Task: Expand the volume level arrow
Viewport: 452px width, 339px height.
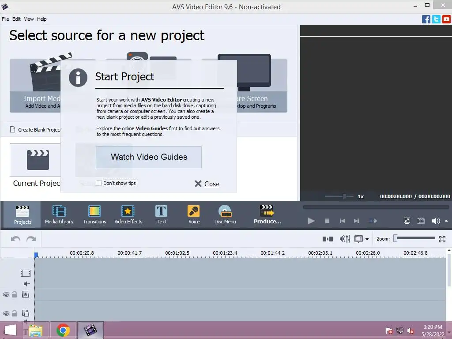Action: point(446,221)
